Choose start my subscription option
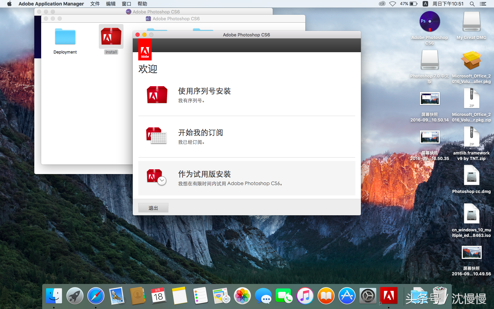494x309 pixels. [x=247, y=137]
